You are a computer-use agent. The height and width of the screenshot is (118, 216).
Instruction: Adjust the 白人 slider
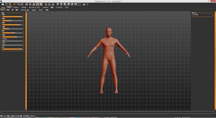click(x=12, y=49)
